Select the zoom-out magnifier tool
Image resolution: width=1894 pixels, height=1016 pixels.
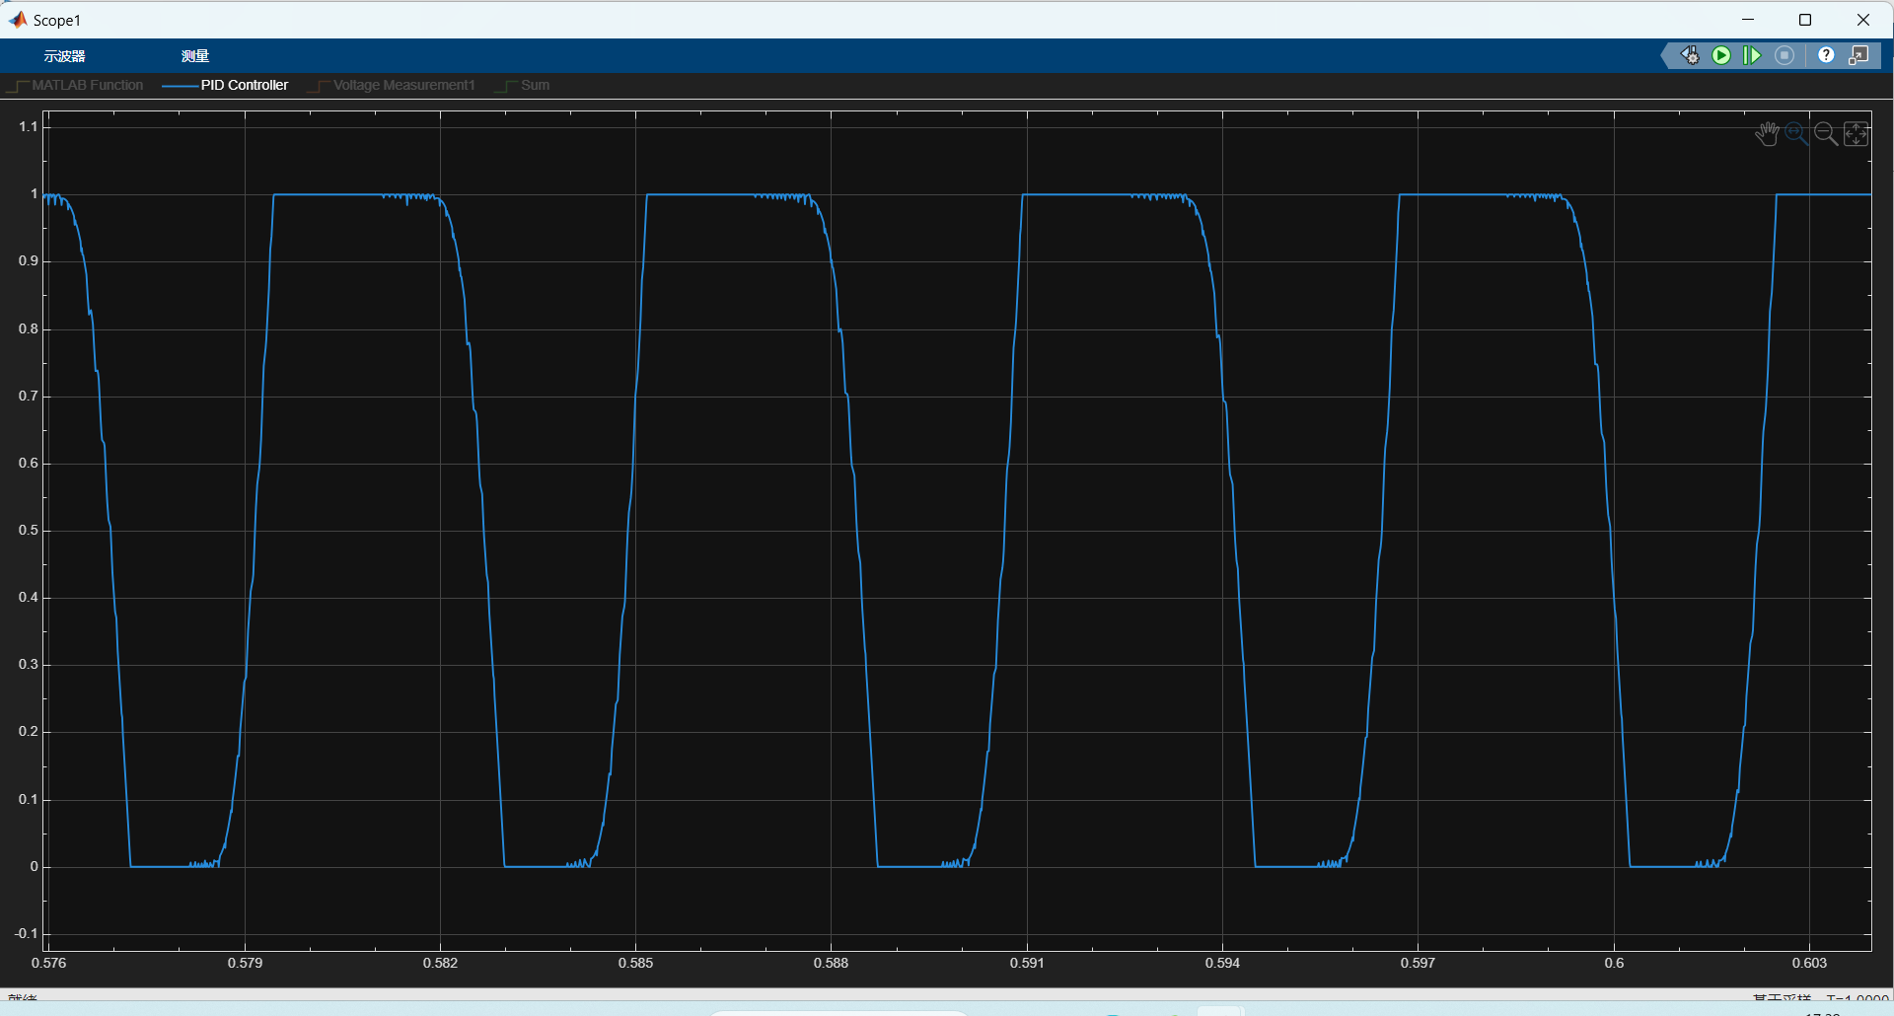(x=1826, y=133)
